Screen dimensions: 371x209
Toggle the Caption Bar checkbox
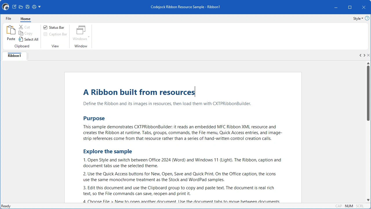pos(45,34)
